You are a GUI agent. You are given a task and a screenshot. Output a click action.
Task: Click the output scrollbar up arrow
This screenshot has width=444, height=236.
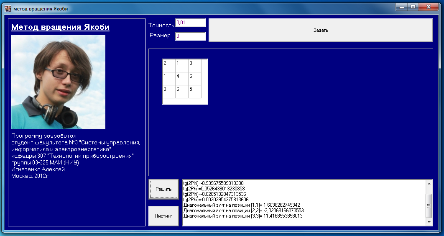tap(429, 184)
